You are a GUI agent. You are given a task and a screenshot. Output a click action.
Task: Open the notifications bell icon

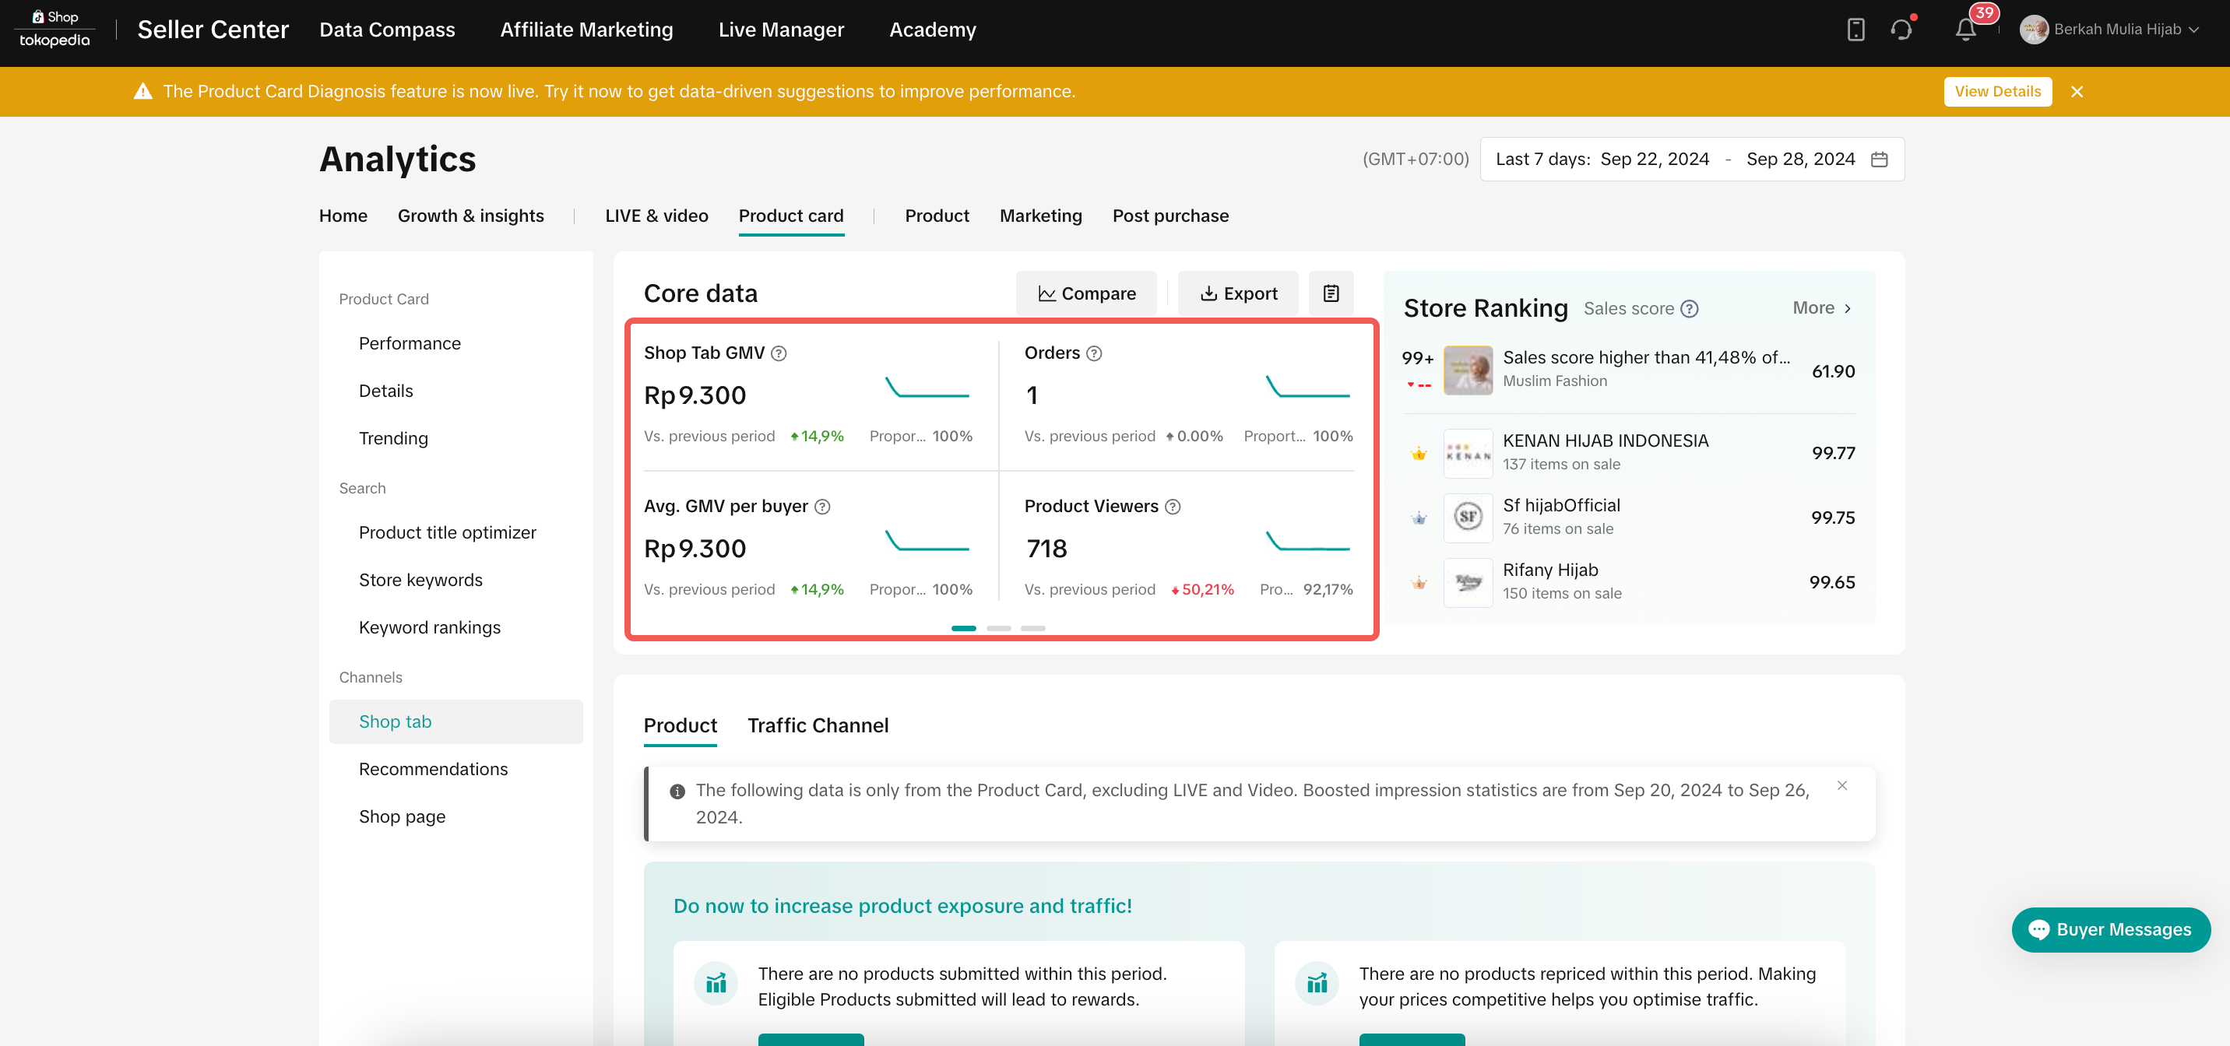1965,30
